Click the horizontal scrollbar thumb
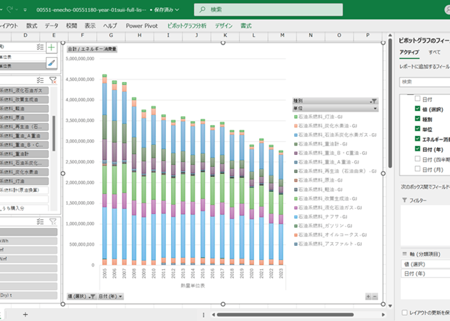The image size is (450, 321). coord(285,314)
